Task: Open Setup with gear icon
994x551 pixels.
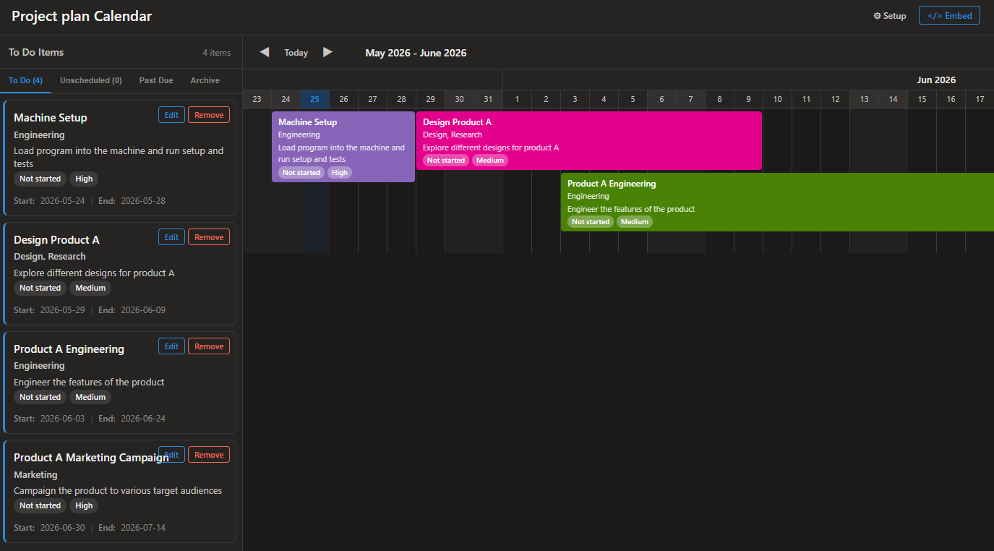Action: pyautogui.click(x=889, y=16)
